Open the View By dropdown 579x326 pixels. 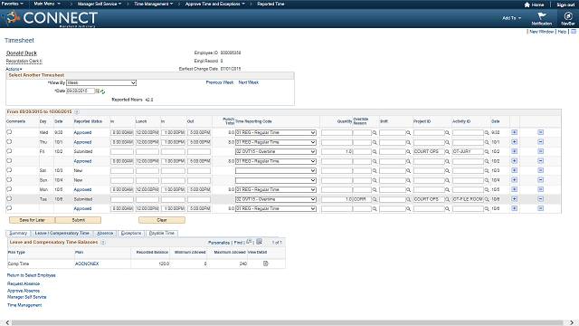coord(101,82)
